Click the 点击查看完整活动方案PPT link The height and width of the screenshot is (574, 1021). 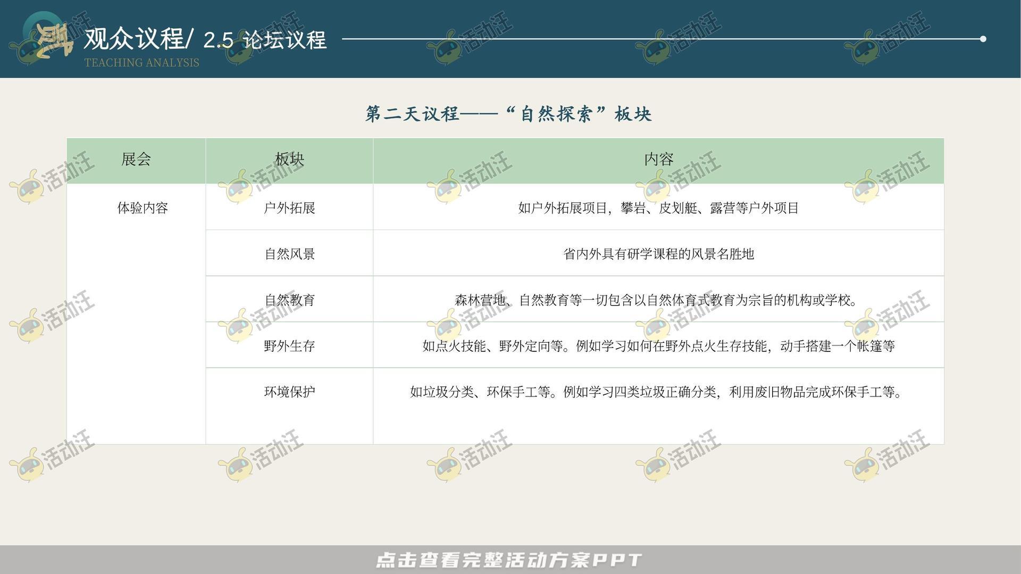(x=509, y=559)
